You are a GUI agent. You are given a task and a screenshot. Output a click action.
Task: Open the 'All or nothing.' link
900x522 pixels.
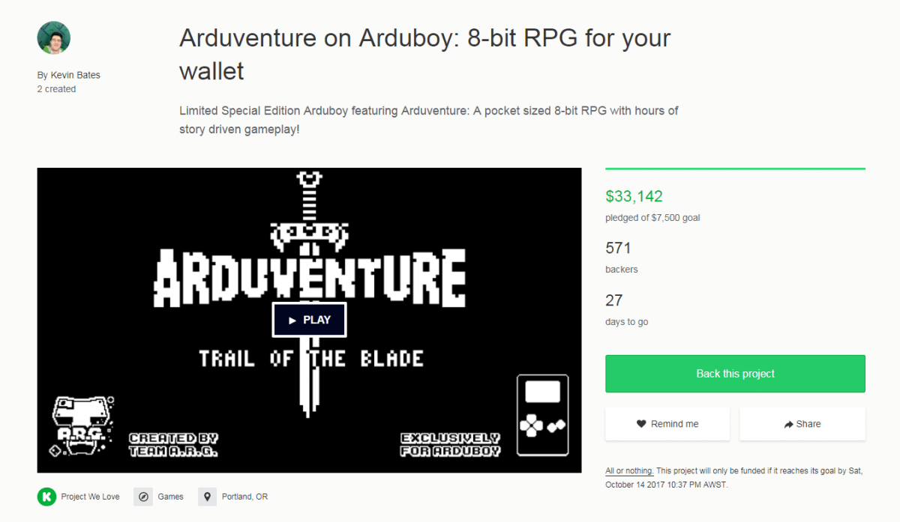pos(629,471)
